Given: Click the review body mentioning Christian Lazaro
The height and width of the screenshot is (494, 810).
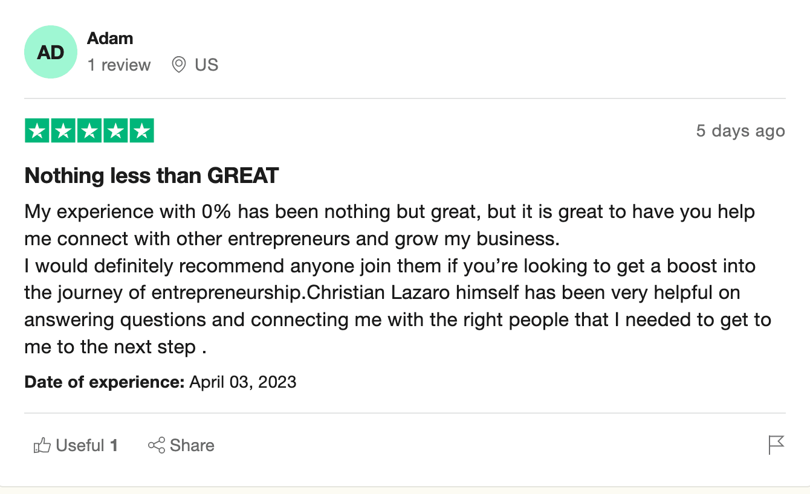Looking at the screenshot, I should (398, 280).
